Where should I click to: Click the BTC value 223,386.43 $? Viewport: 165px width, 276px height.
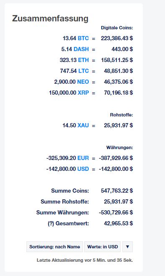117,38
